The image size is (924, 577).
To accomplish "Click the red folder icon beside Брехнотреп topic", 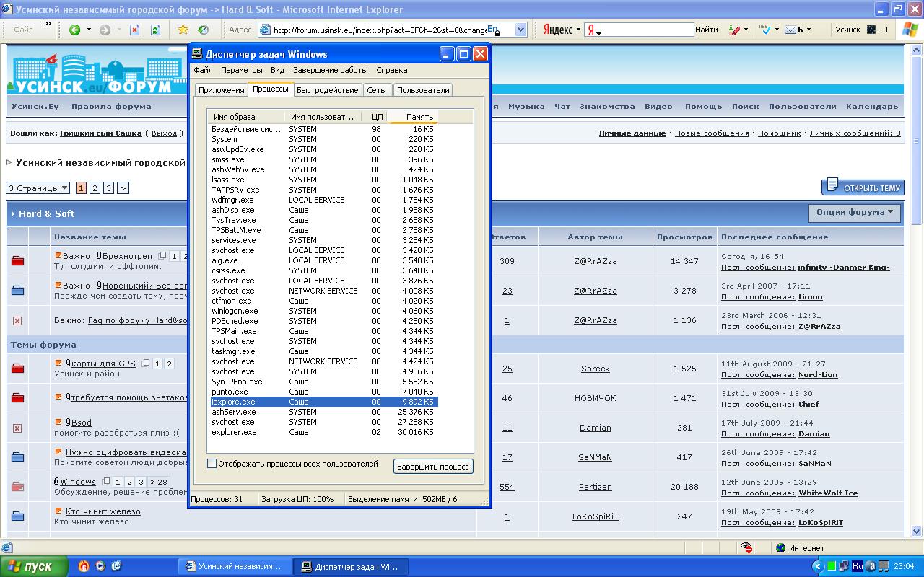I will (x=17, y=260).
